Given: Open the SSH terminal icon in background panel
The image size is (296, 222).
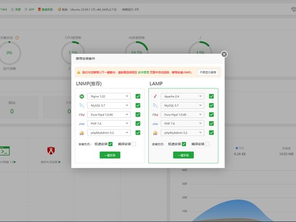Looking at the screenshot, I should [x=5, y=151].
